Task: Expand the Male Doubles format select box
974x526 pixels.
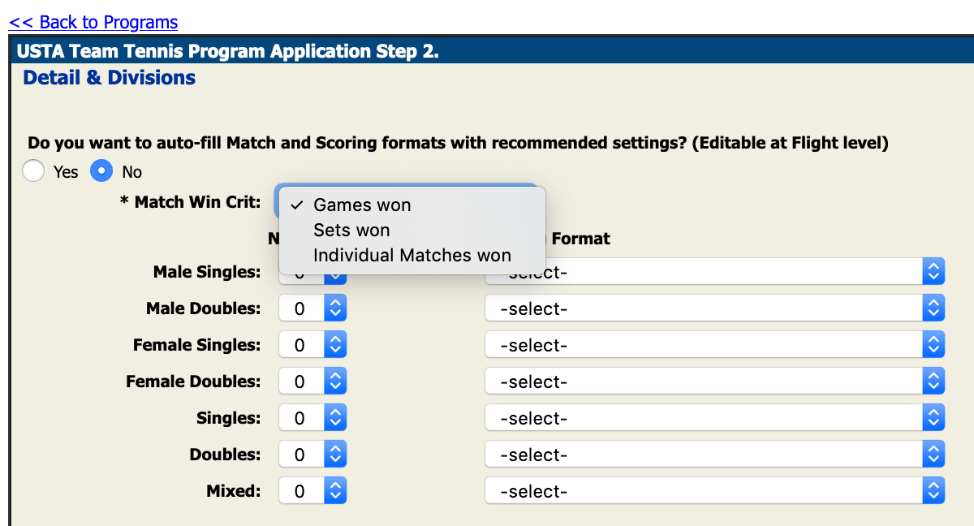Action: [715, 308]
